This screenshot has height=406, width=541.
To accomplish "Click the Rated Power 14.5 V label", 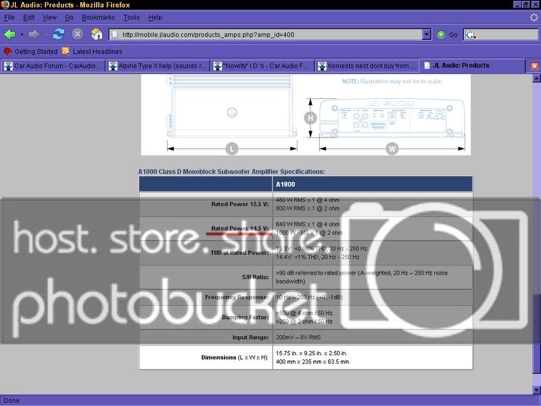I will (240, 228).
